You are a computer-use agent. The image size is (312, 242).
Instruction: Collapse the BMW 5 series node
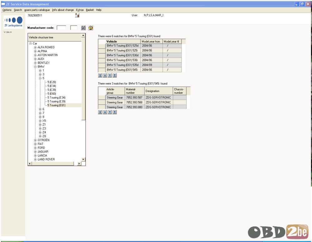coord(40,78)
